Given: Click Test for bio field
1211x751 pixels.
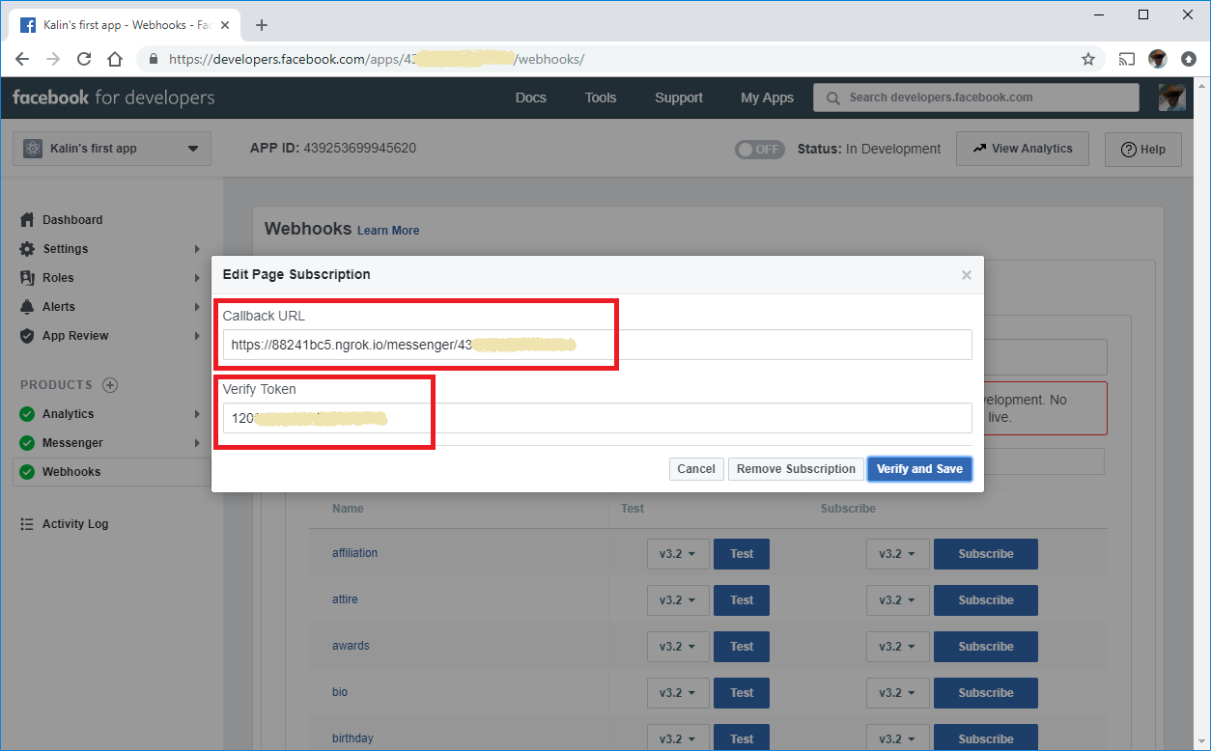Looking at the screenshot, I should pos(742,693).
